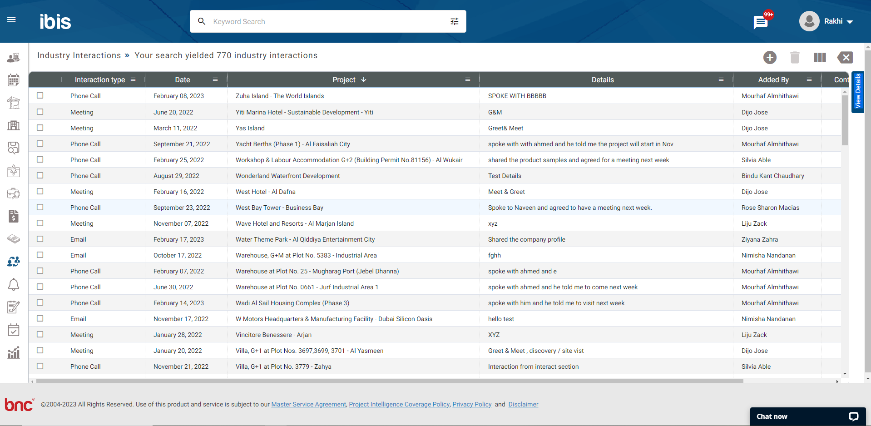Open the projects crane icon in sidebar

click(x=13, y=103)
